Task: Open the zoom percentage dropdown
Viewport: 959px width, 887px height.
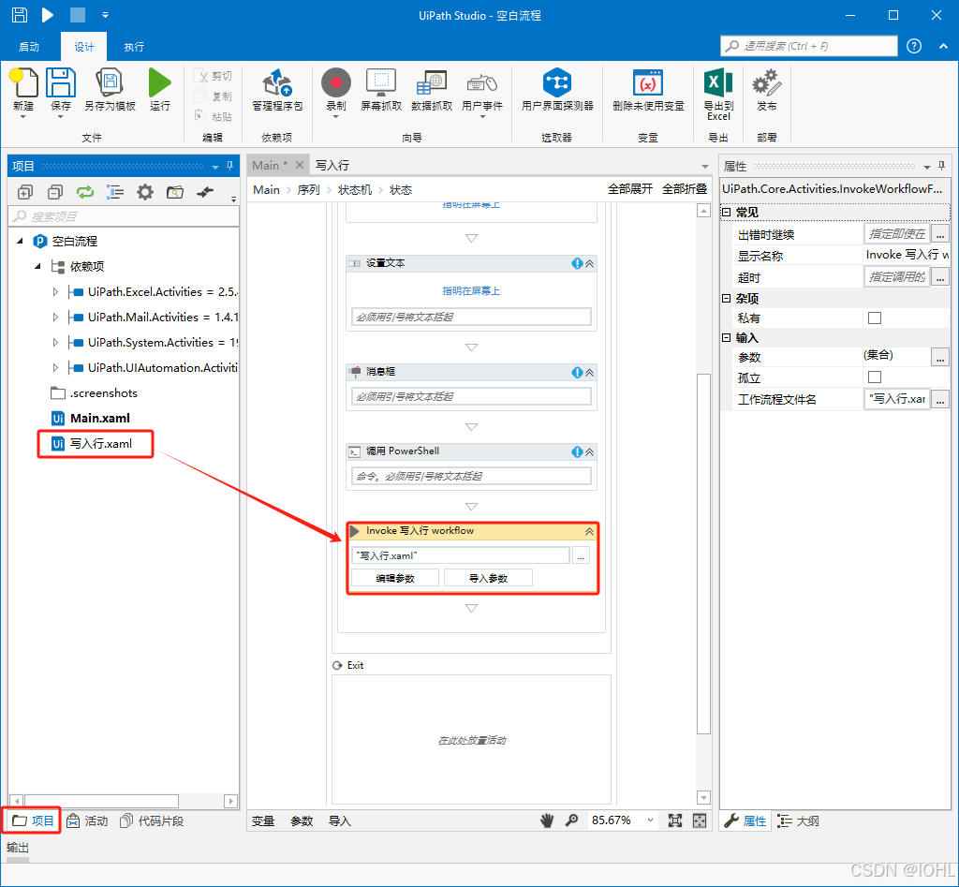Action: pos(650,820)
